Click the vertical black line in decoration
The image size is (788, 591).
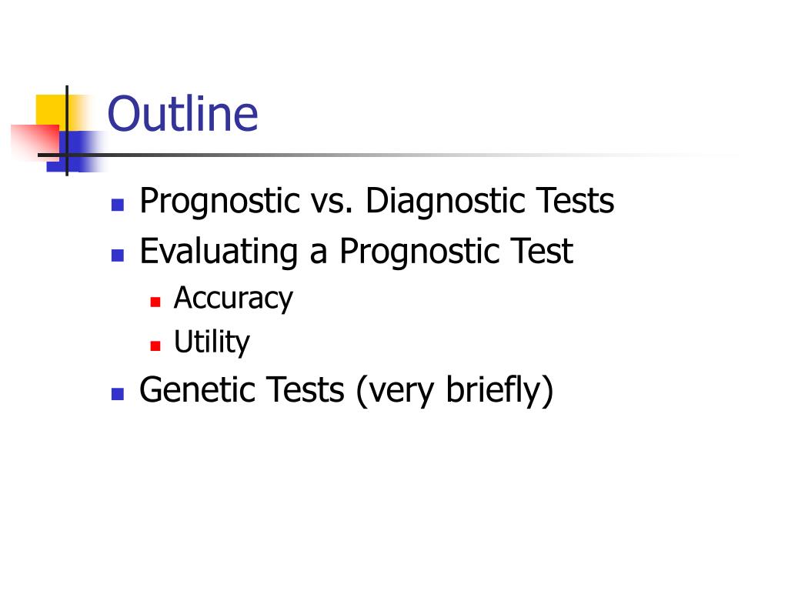click(67, 131)
